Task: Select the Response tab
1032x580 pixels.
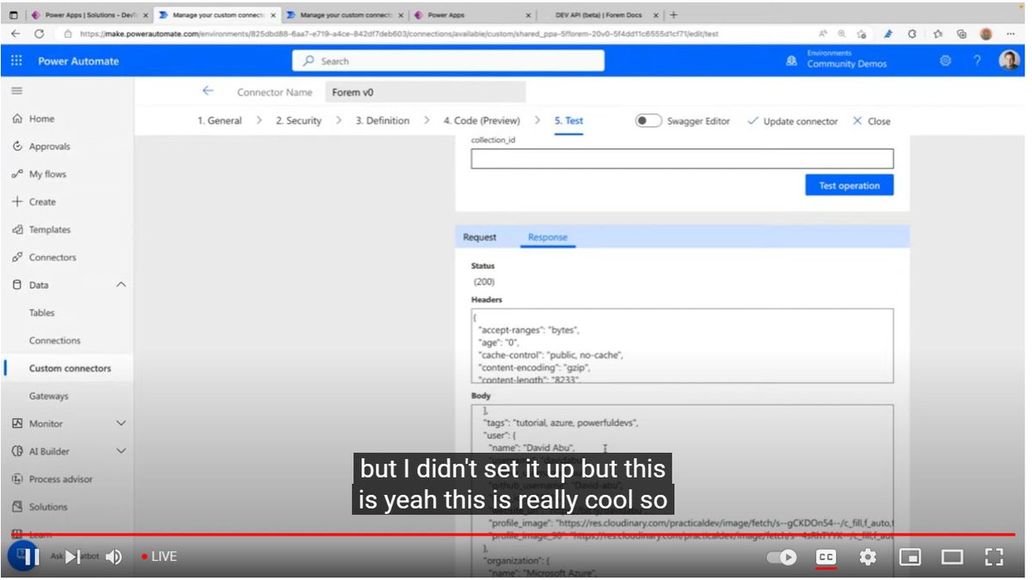Action: click(547, 237)
